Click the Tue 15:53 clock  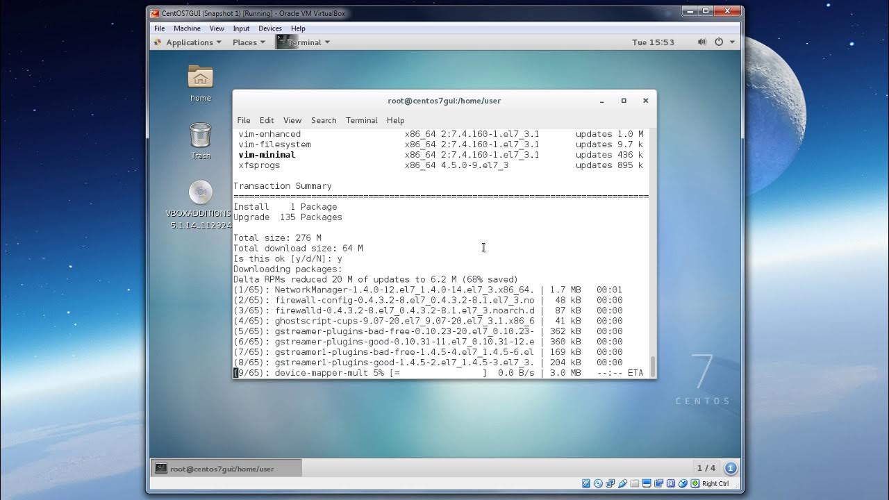click(653, 42)
